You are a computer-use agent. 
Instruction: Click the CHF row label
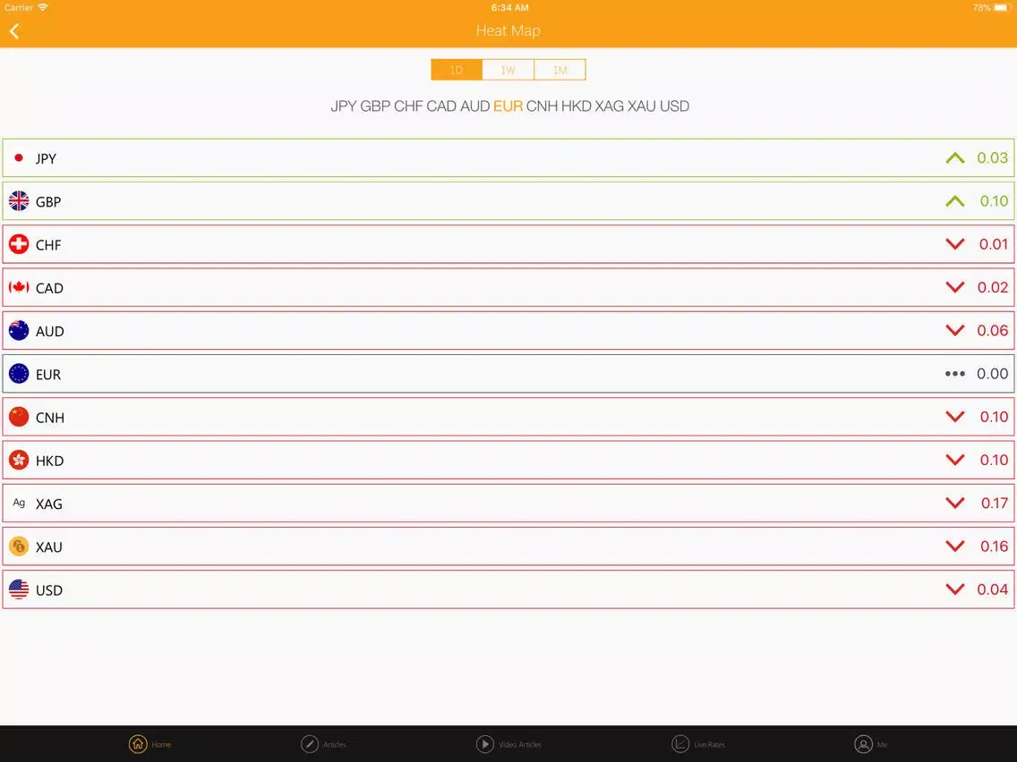(48, 245)
